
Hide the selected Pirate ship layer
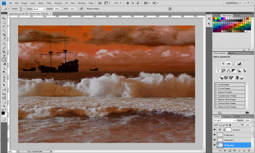(215, 145)
